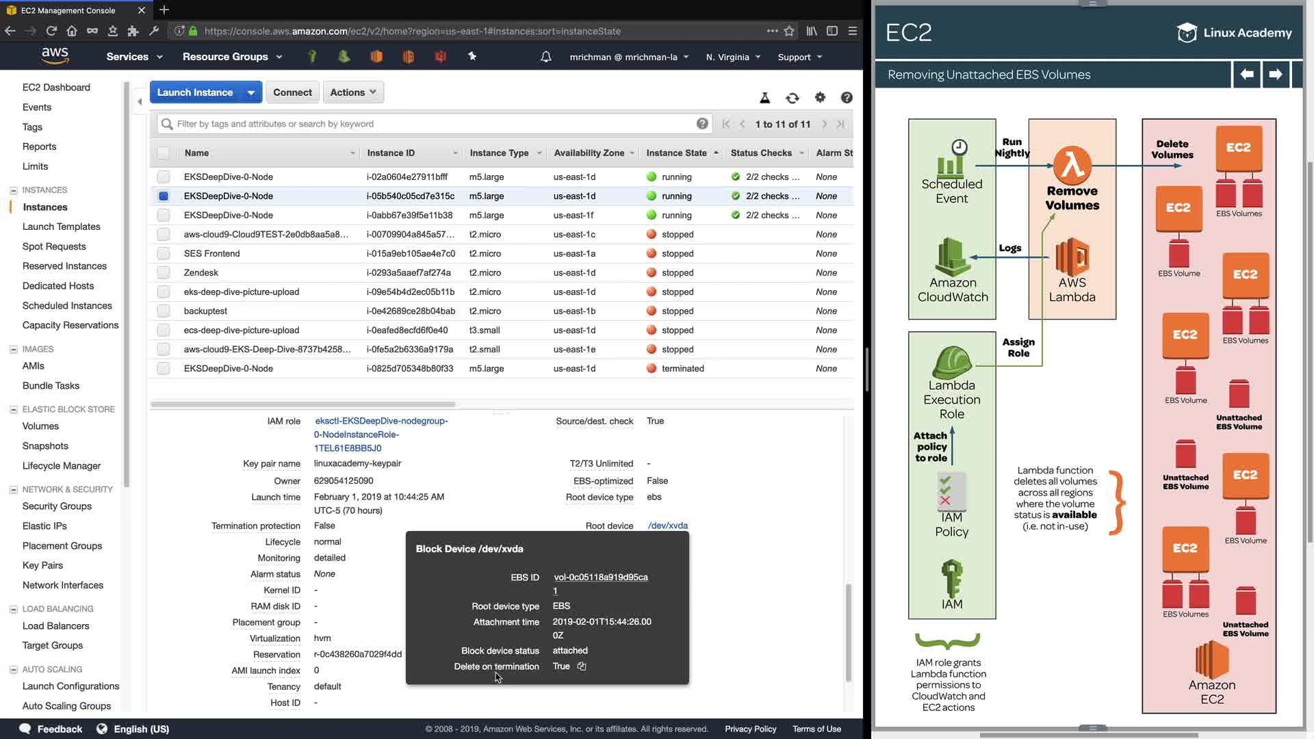Open the vol-0c05118a919d95ca EBS link

[x=600, y=578]
